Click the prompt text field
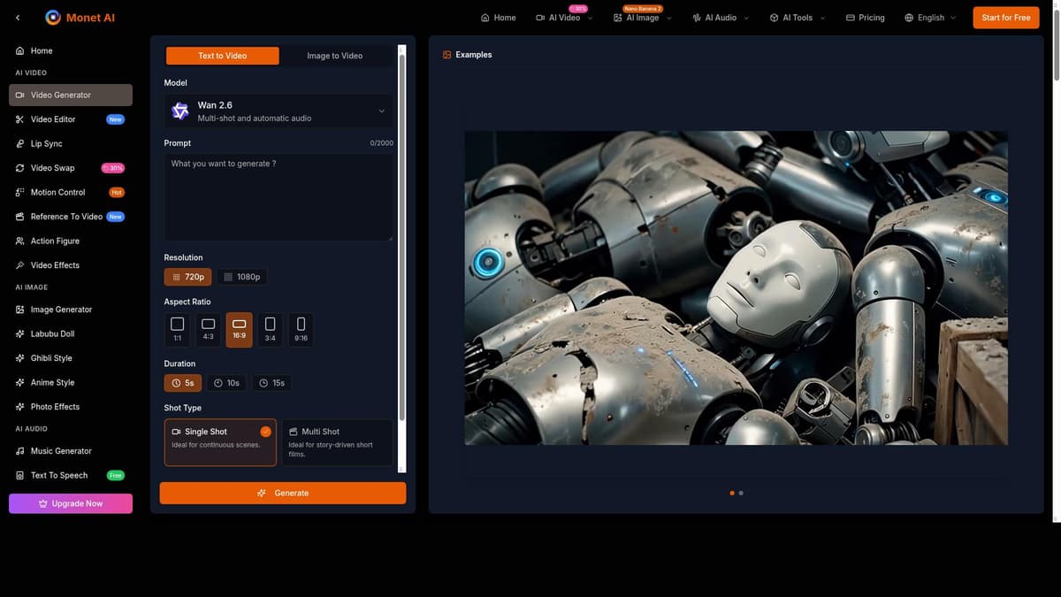 [x=279, y=197]
